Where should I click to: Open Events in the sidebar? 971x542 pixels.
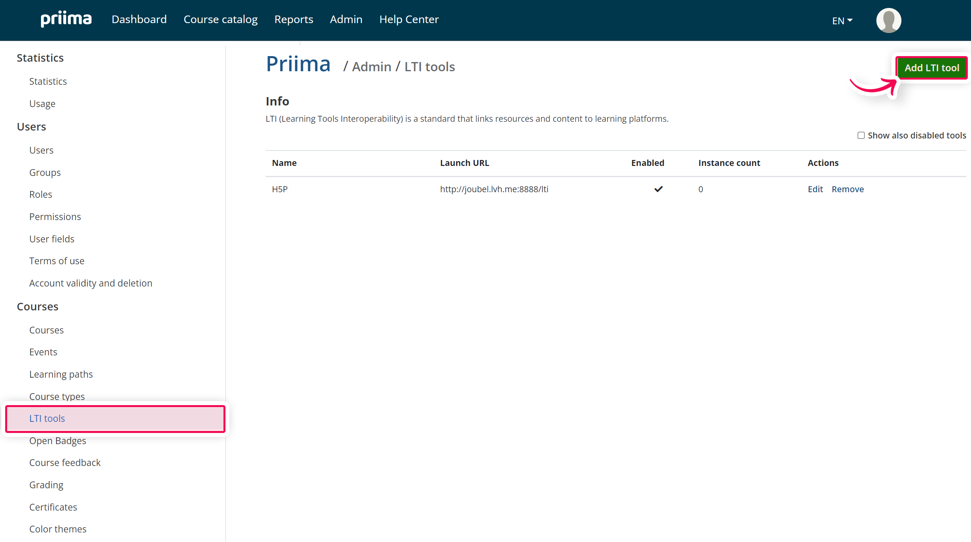(43, 352)
